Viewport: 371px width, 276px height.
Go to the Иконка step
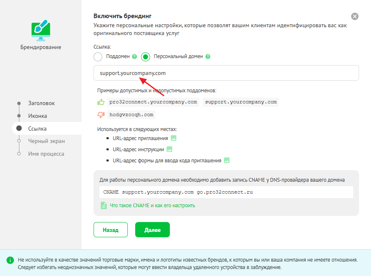(38, 116)
